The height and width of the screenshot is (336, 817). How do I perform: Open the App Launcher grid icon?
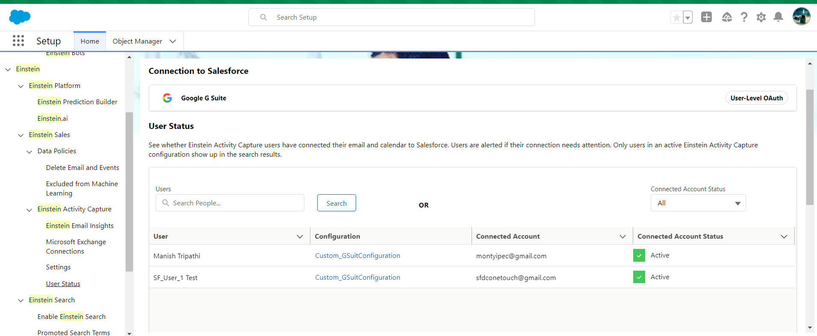(18, 41)
